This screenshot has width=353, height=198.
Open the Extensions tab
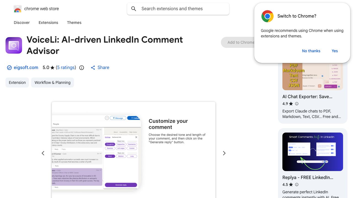[x=48, y=23]
